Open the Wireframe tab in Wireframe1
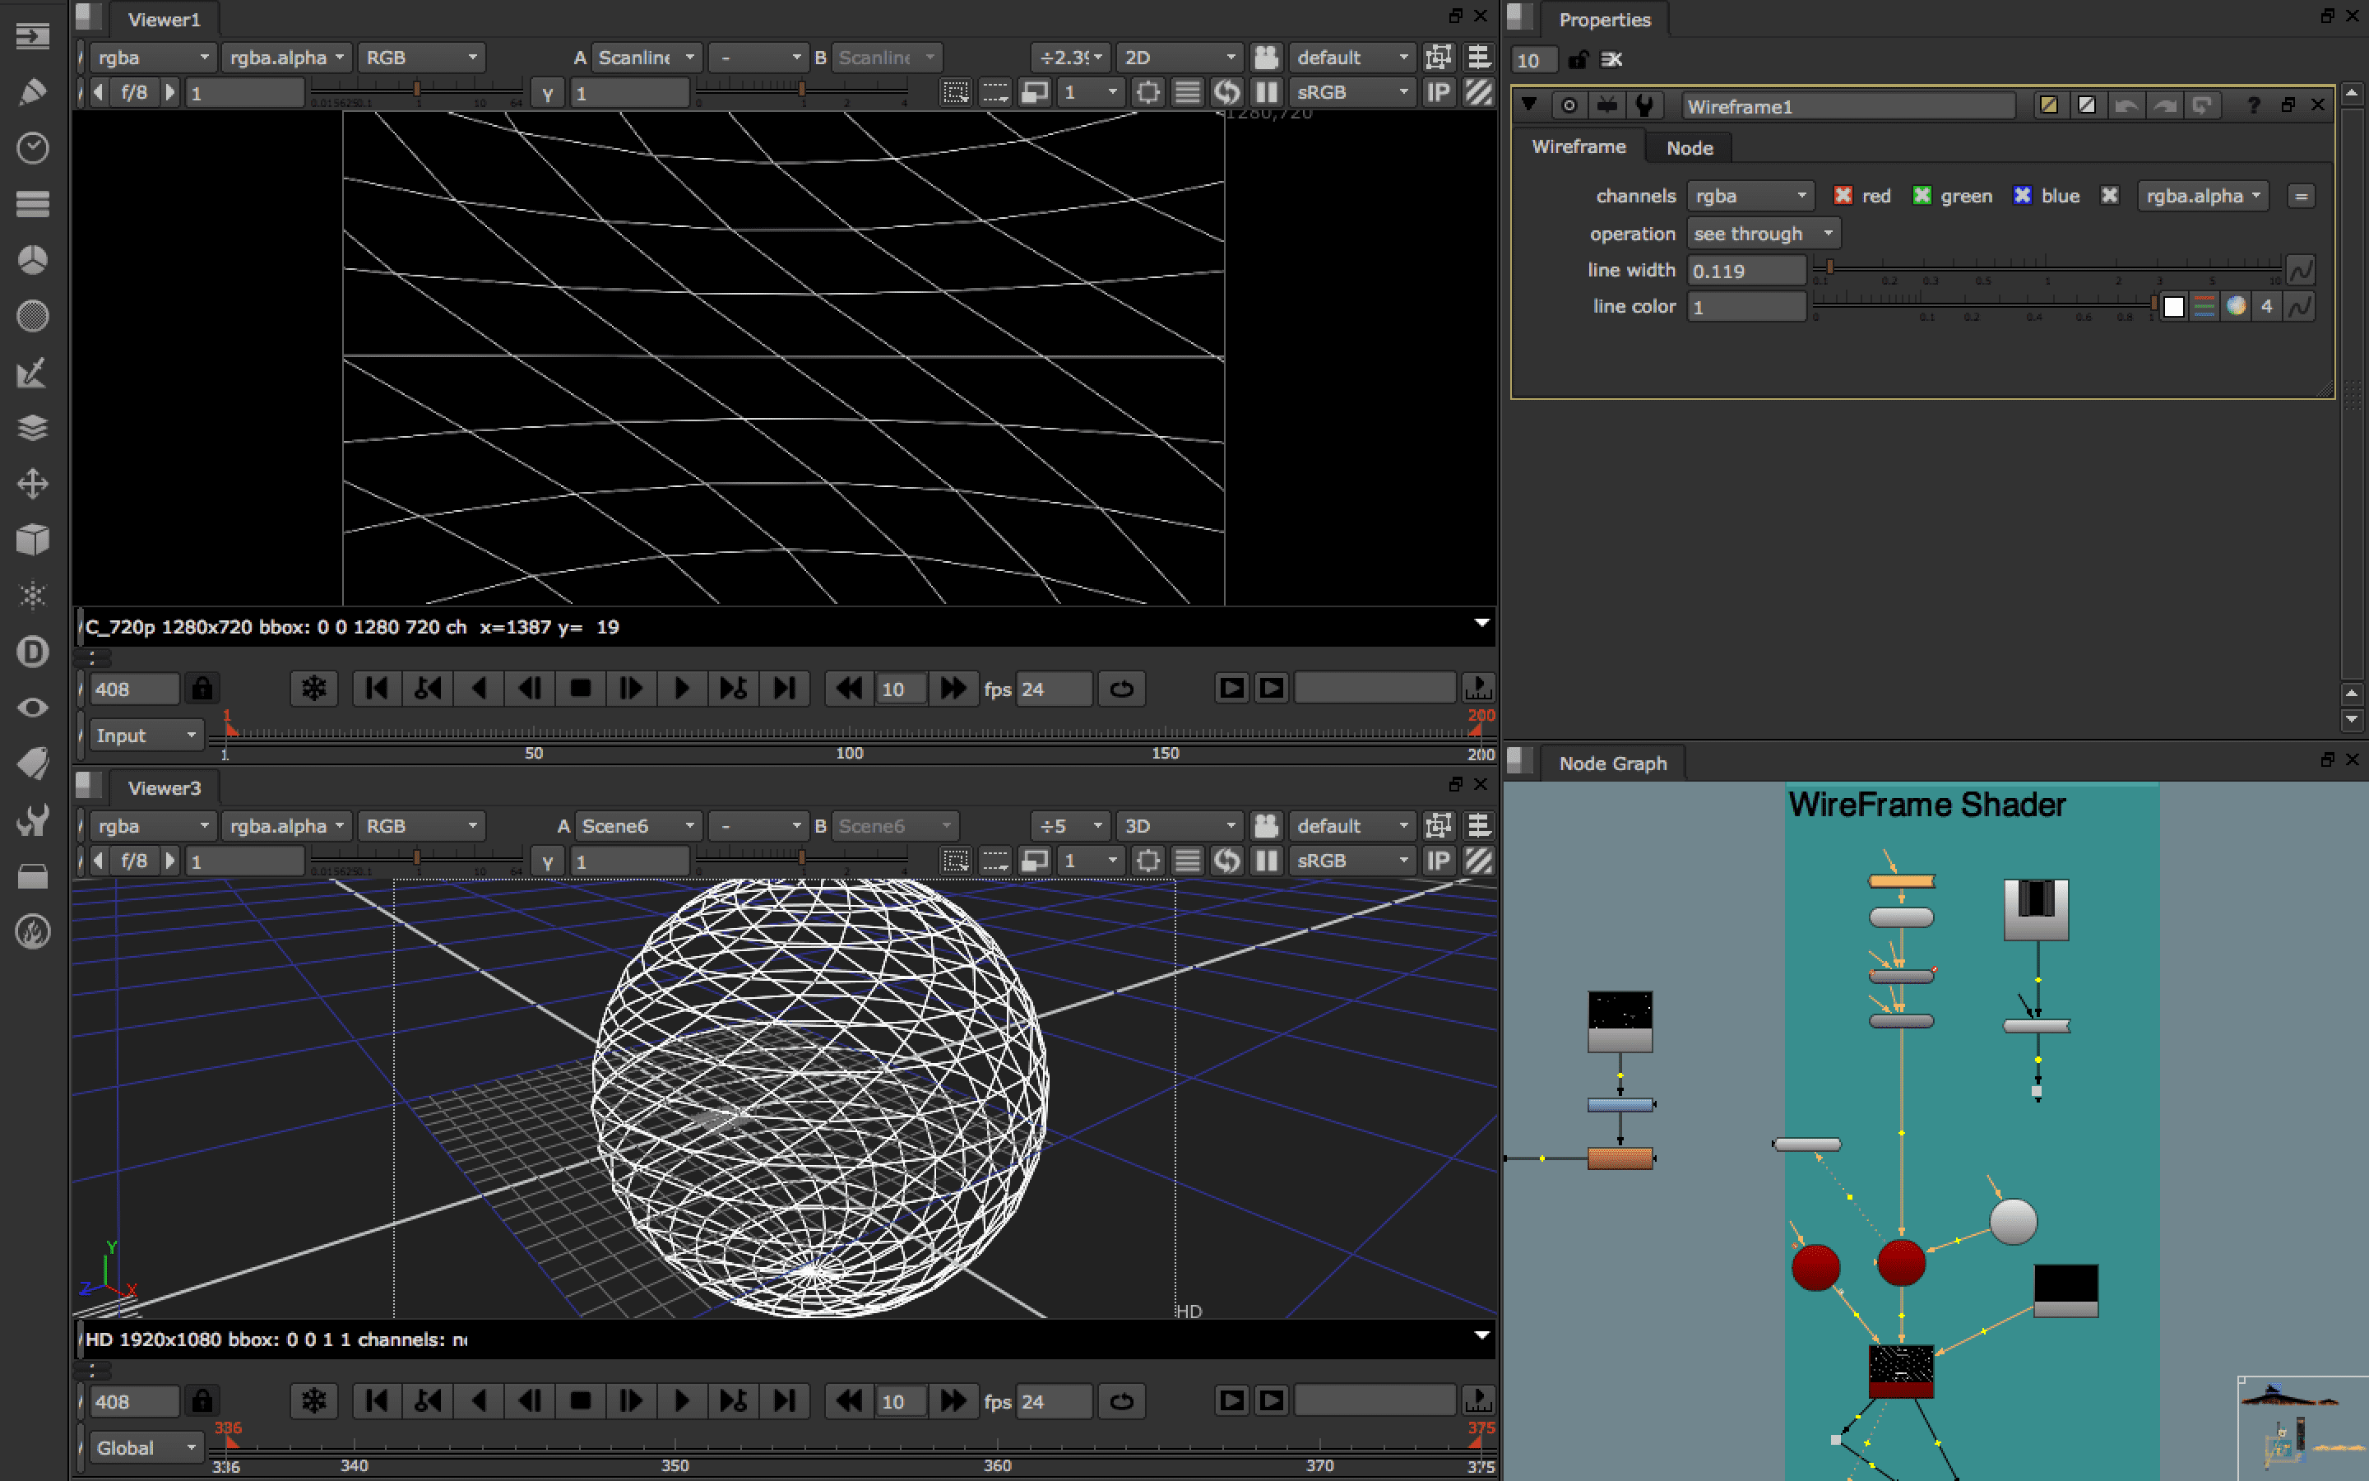Screen dimensions: 2369x1481 click(x=1578, y=147)
